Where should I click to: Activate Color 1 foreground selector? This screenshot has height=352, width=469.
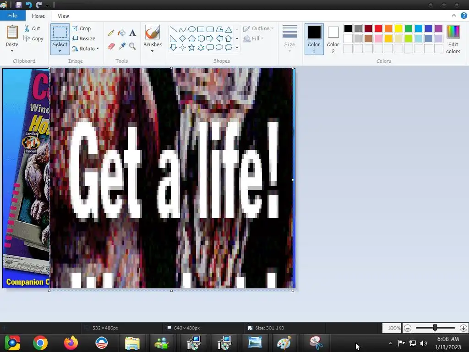pos(314,39)
